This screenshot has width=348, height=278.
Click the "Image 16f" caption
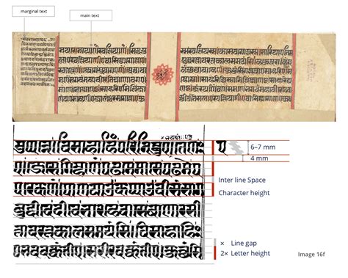311,255
